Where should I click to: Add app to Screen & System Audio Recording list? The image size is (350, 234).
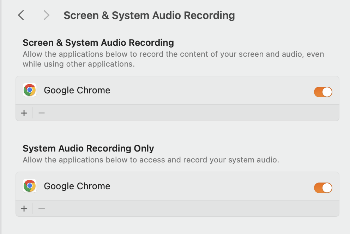pyautogui.click(x=24, y=113)
